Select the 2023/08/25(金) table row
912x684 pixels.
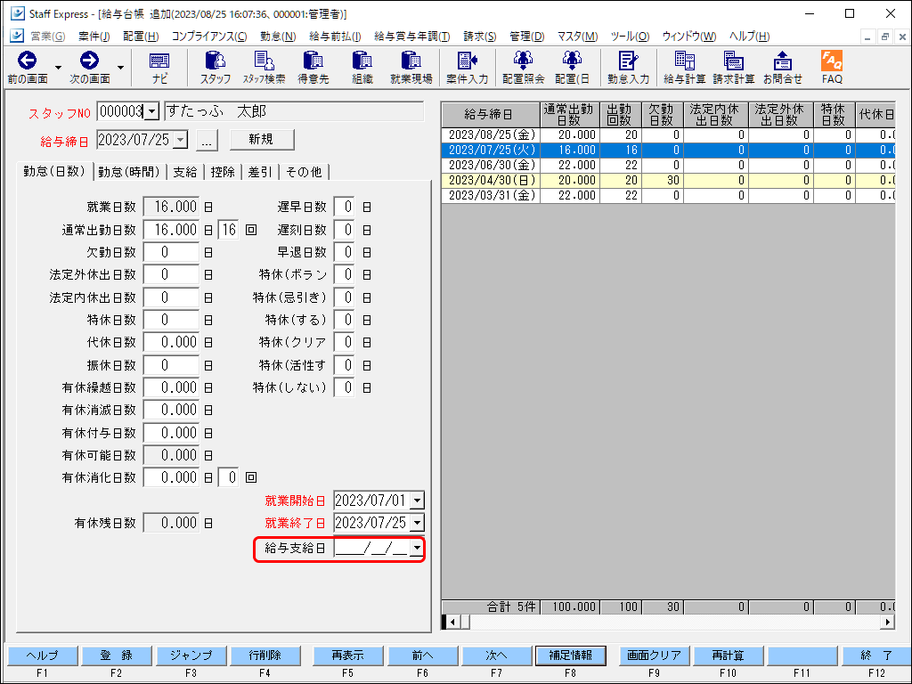(x=668, y=135)
